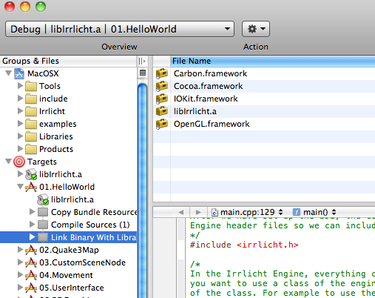Expand the 05.UserInterface target
Viewport: 375px width, 298px height.
(x=20, y=288)
